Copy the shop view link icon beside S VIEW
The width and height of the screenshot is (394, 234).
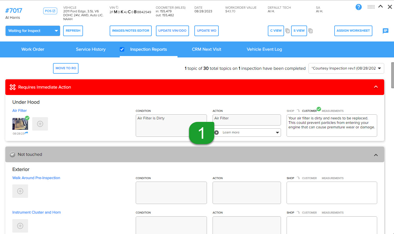click(x=310, y=31)
